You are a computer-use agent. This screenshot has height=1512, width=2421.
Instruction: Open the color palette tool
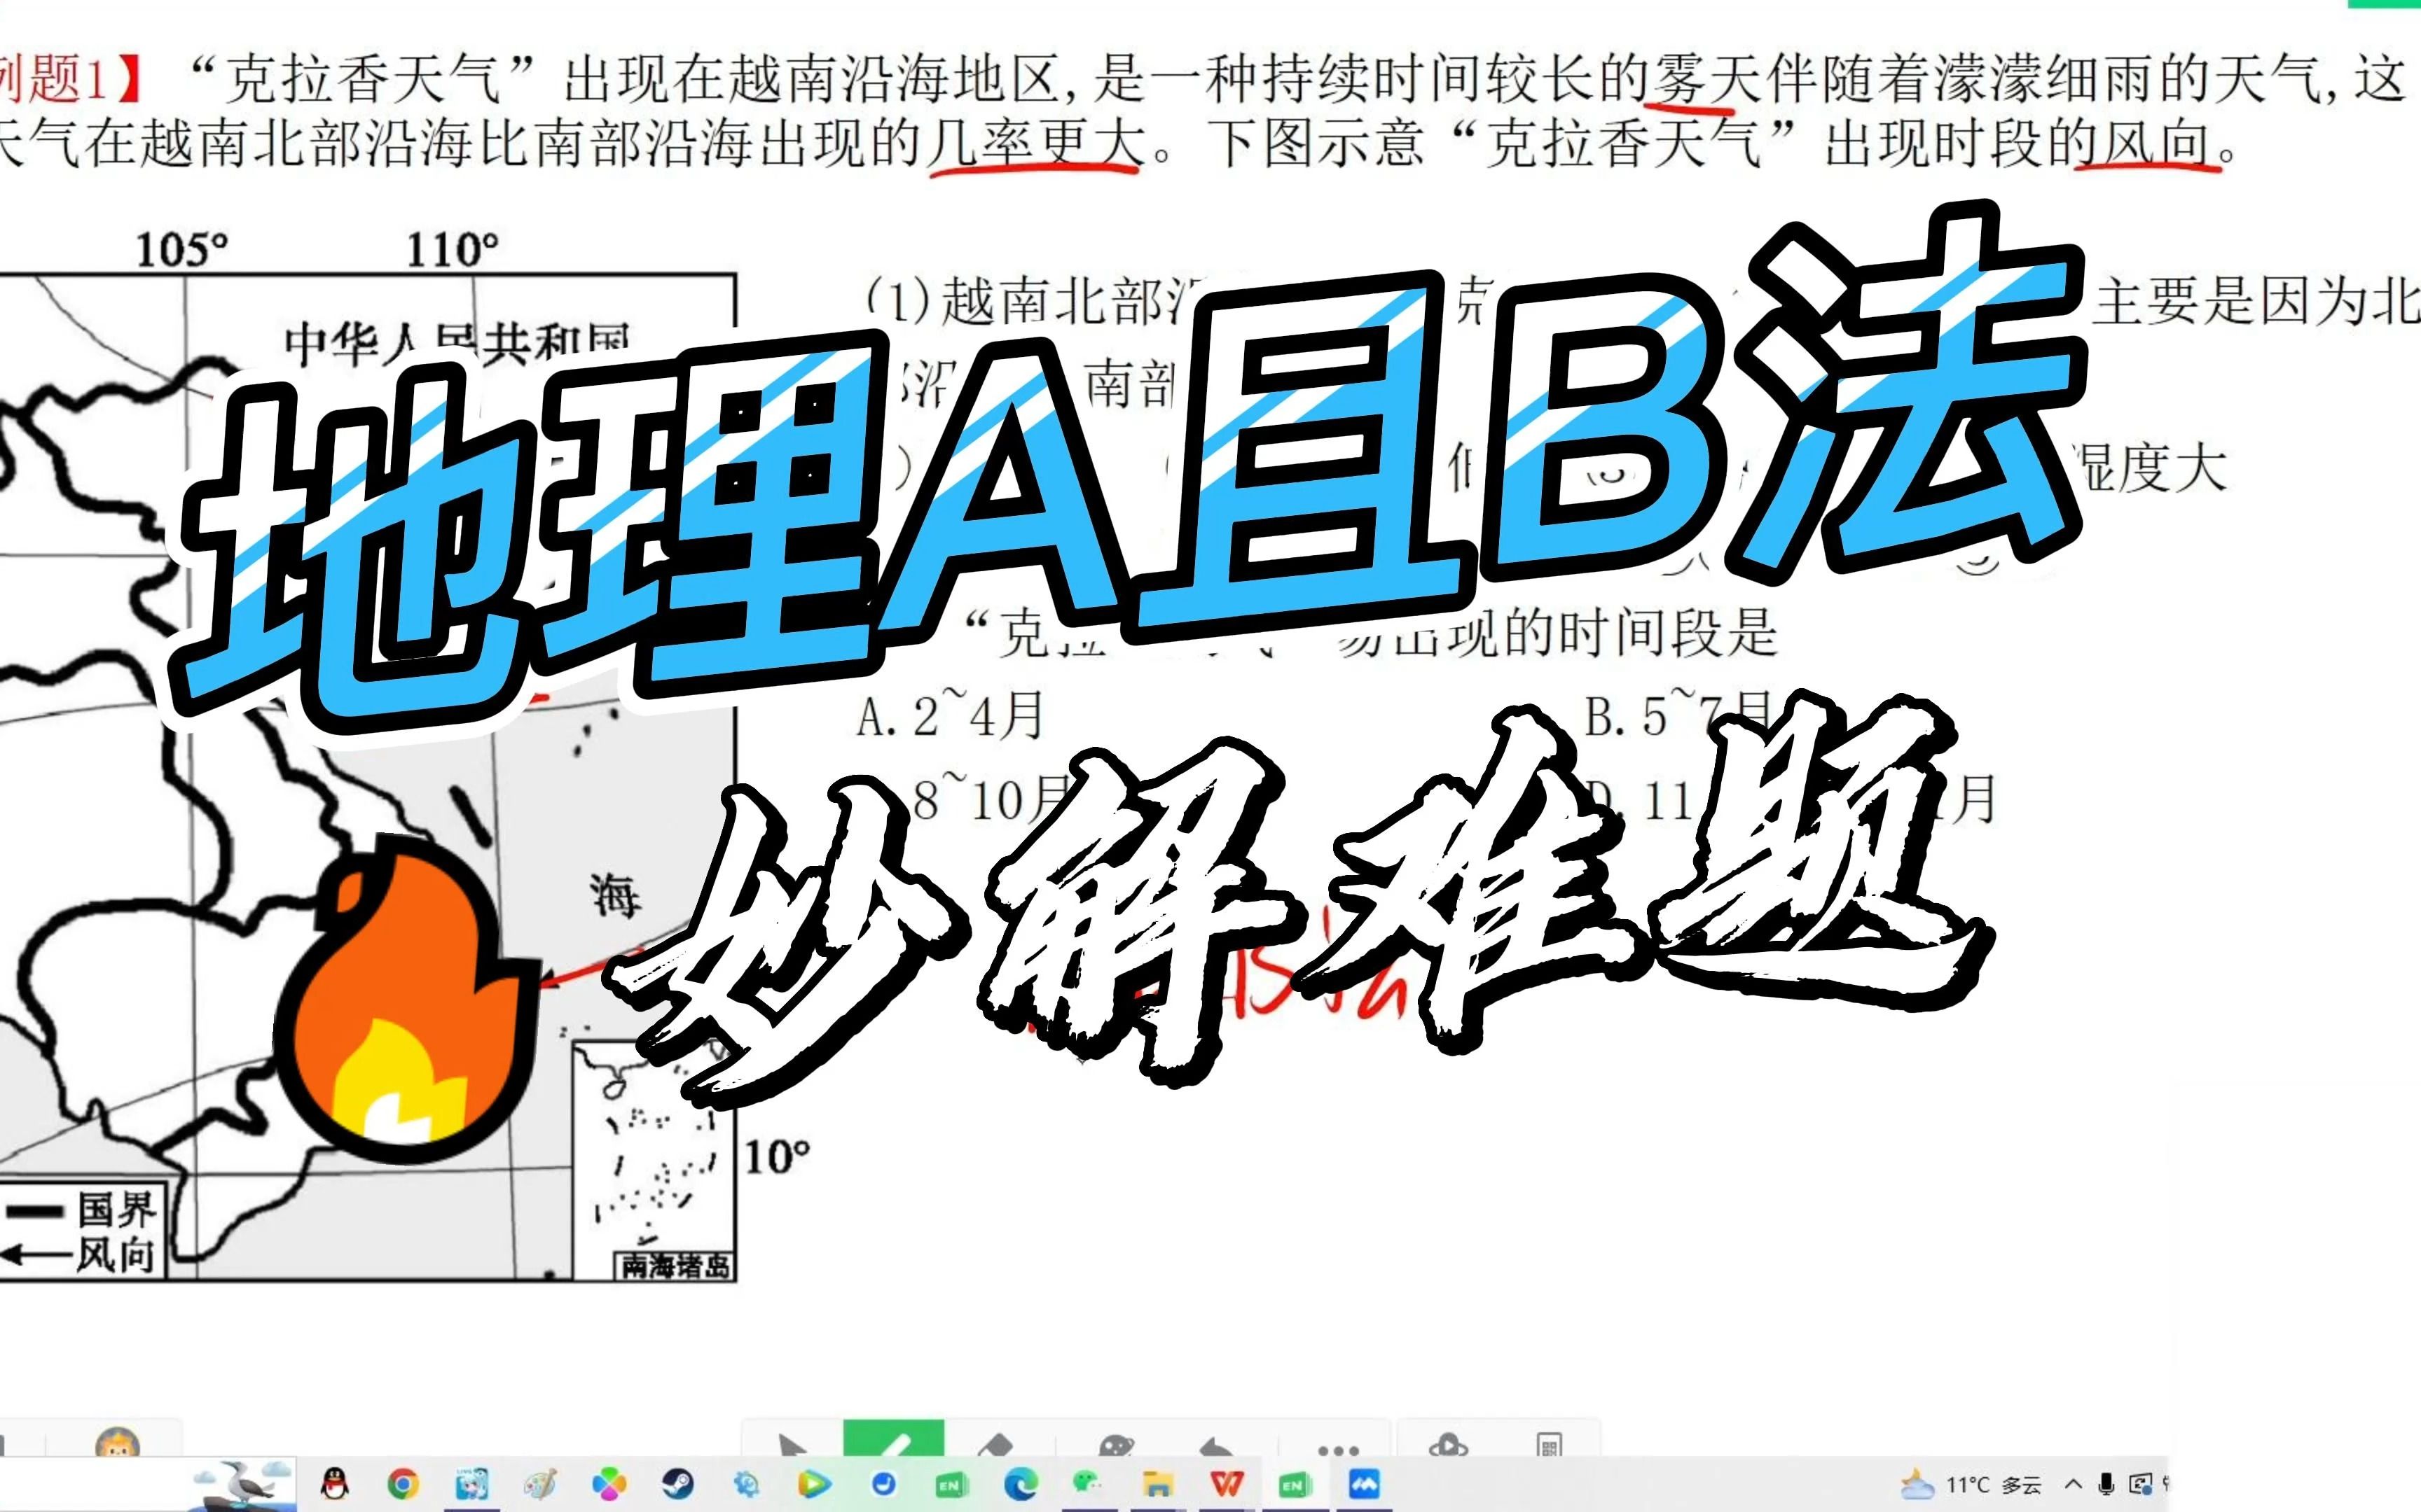point(1115,1446)
